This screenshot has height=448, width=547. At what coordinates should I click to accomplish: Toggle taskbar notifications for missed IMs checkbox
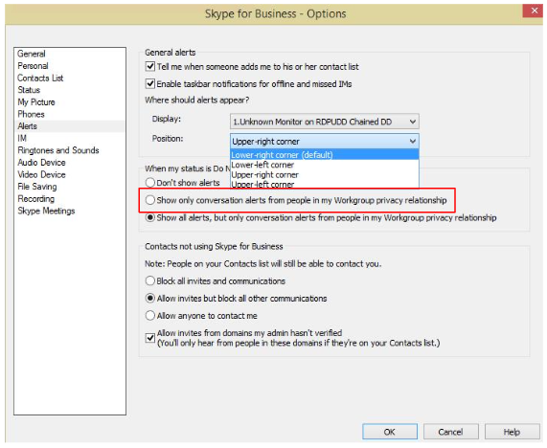click(x=150, y=83)
